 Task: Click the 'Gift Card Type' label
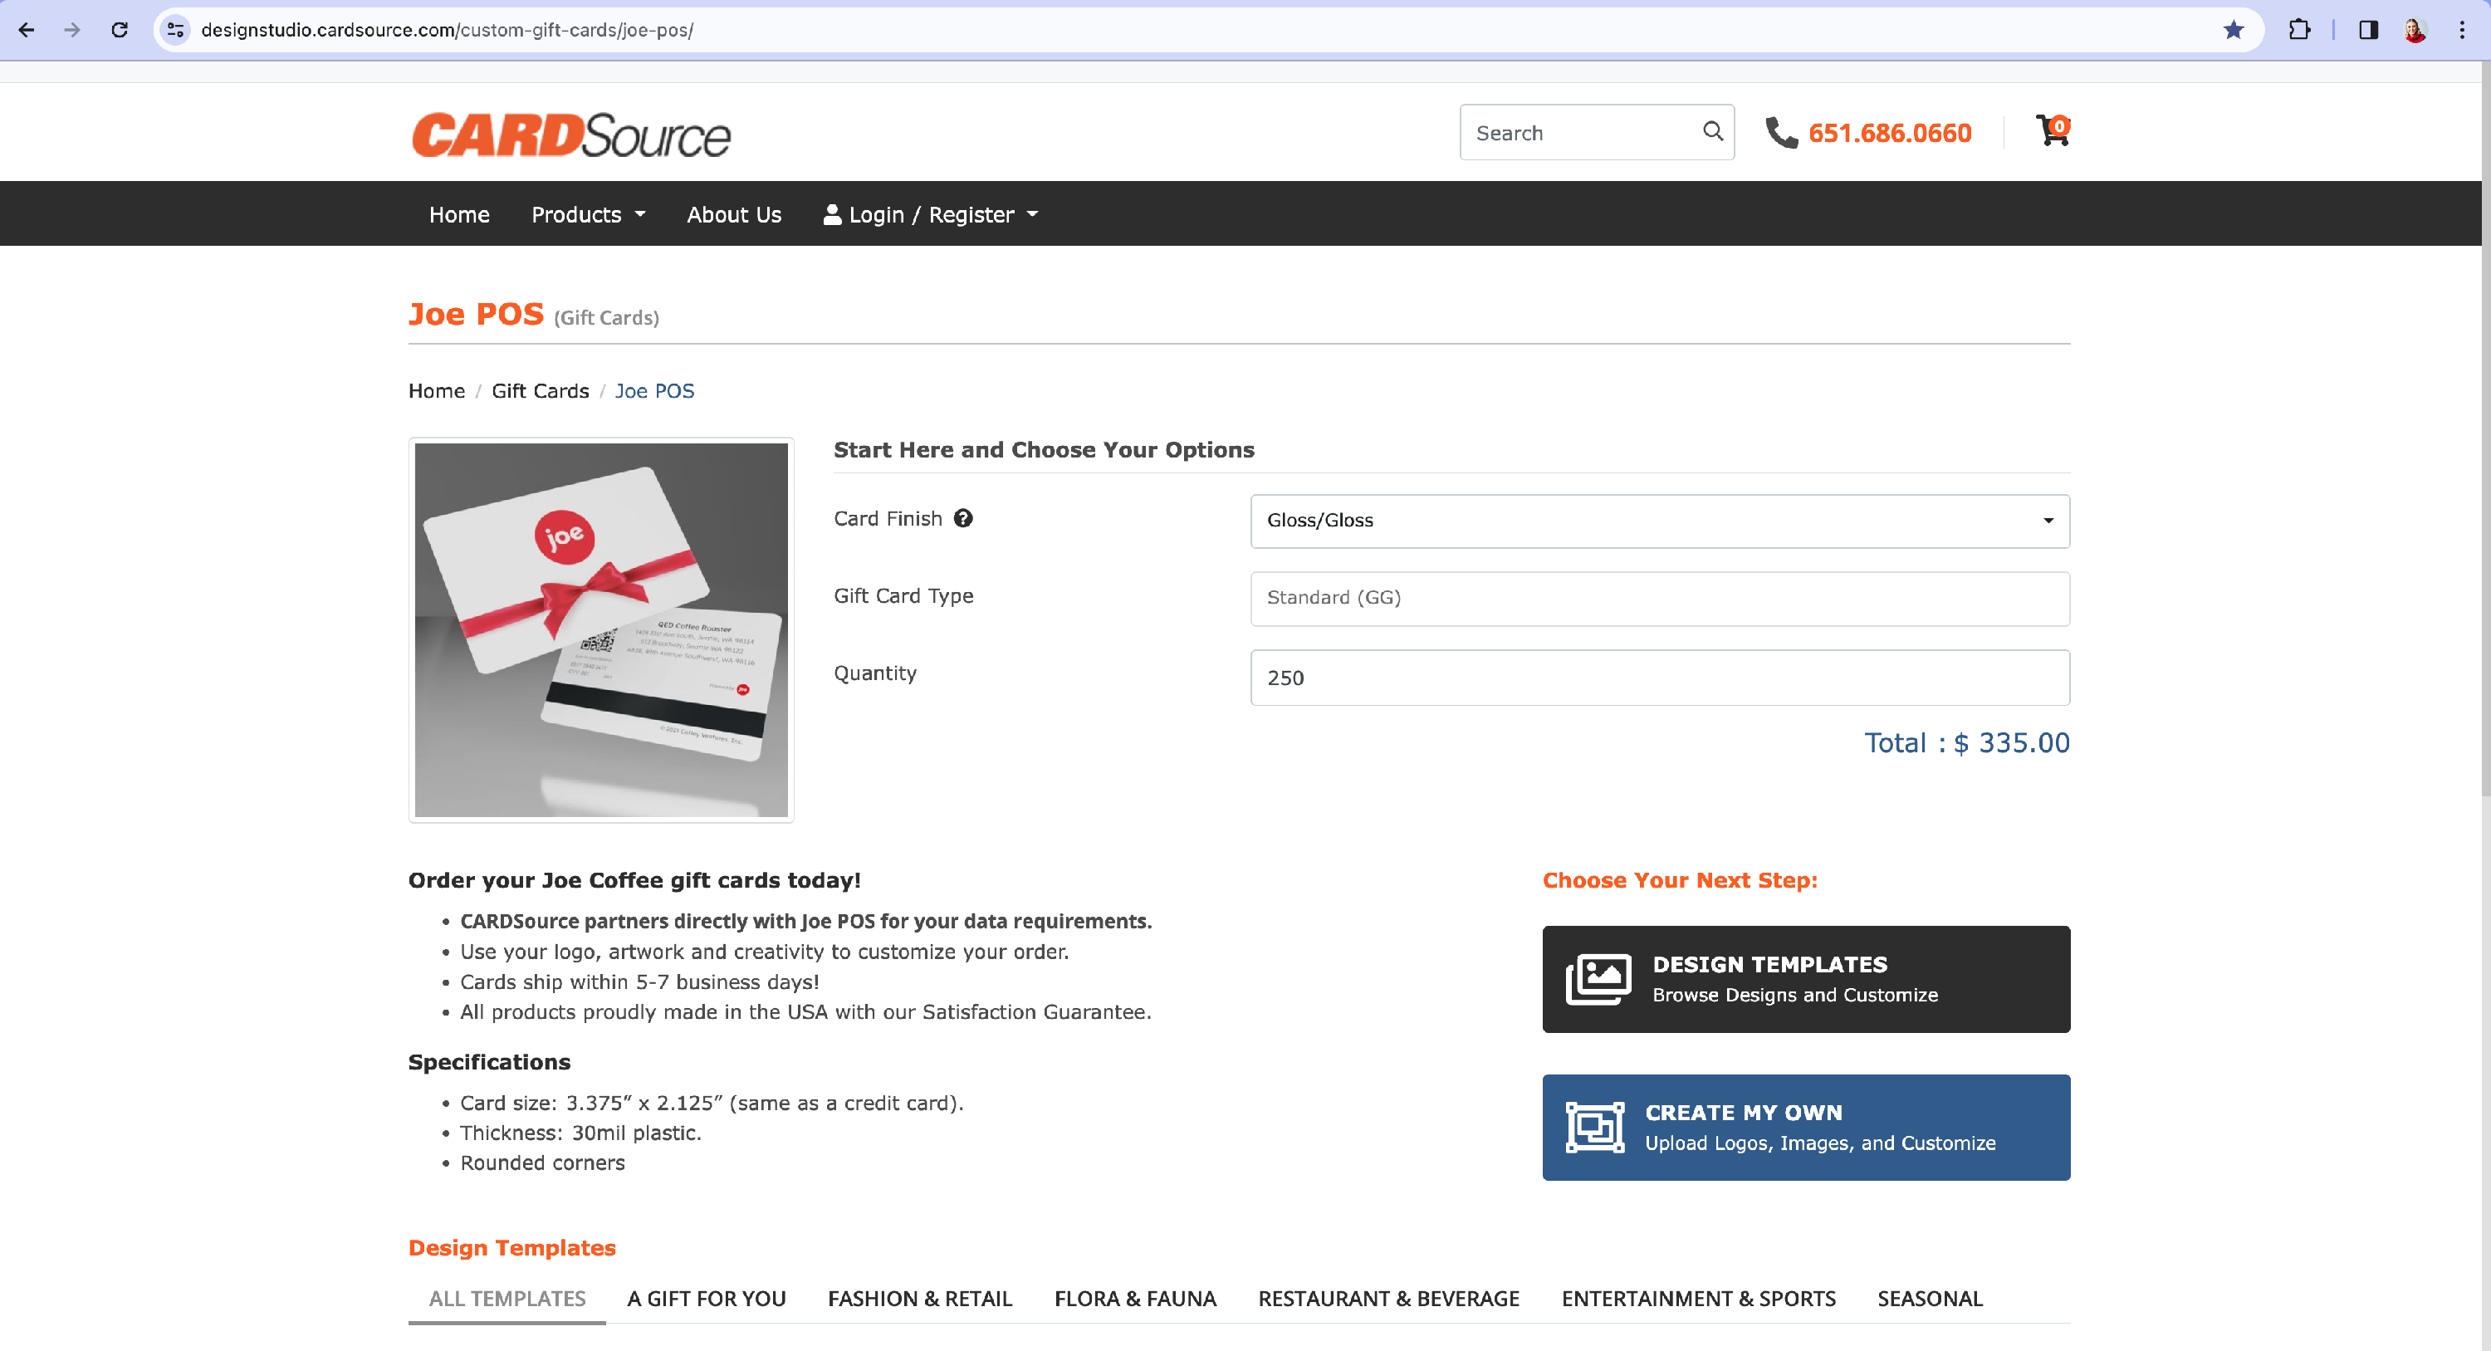point(903,595)
